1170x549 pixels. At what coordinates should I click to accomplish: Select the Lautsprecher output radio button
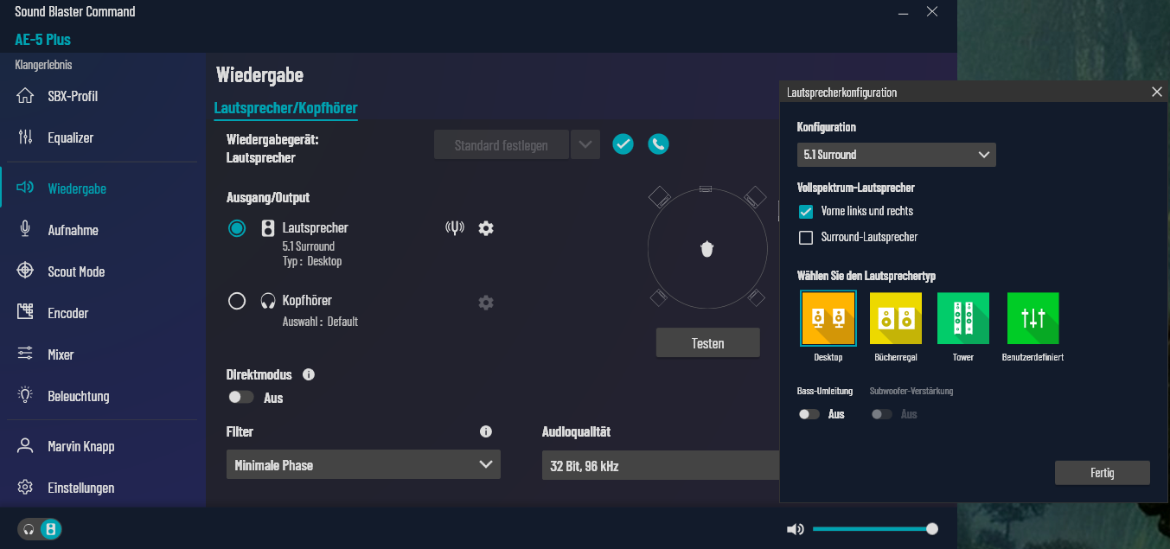237,228
